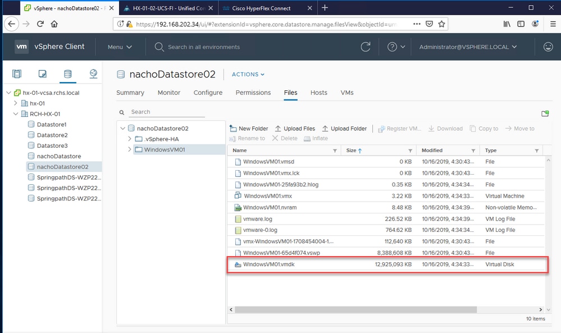
Task: Open the Hosts and Clusters inventory icon
Action: 17,74
